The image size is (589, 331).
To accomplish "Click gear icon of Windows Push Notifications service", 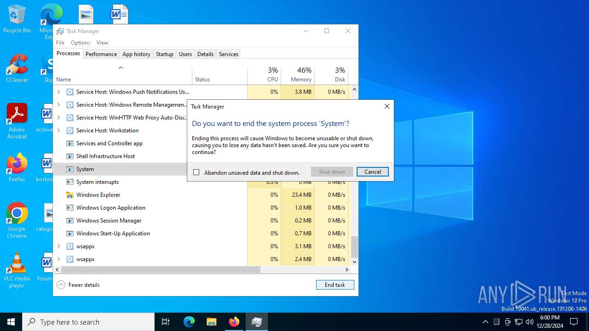I will [70, 92].
